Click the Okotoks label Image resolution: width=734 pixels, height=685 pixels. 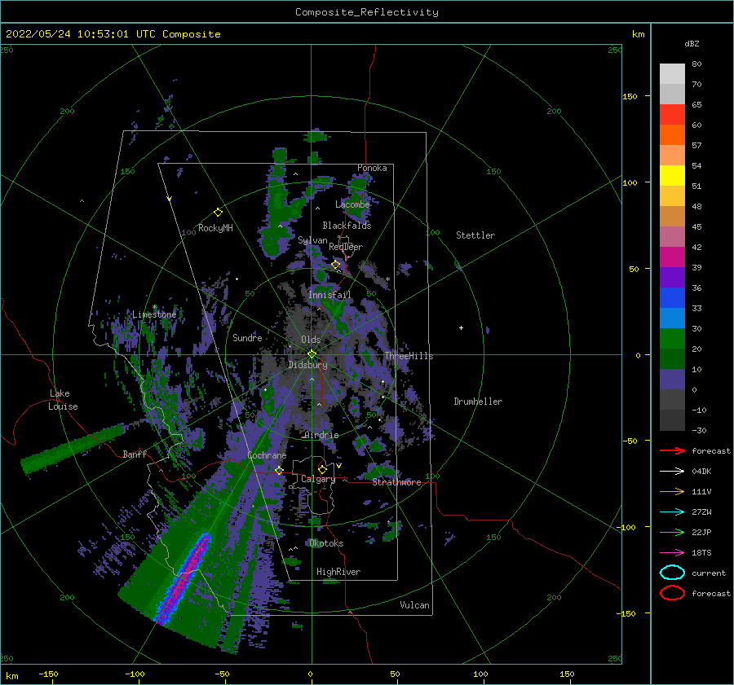tap(326, 543)
